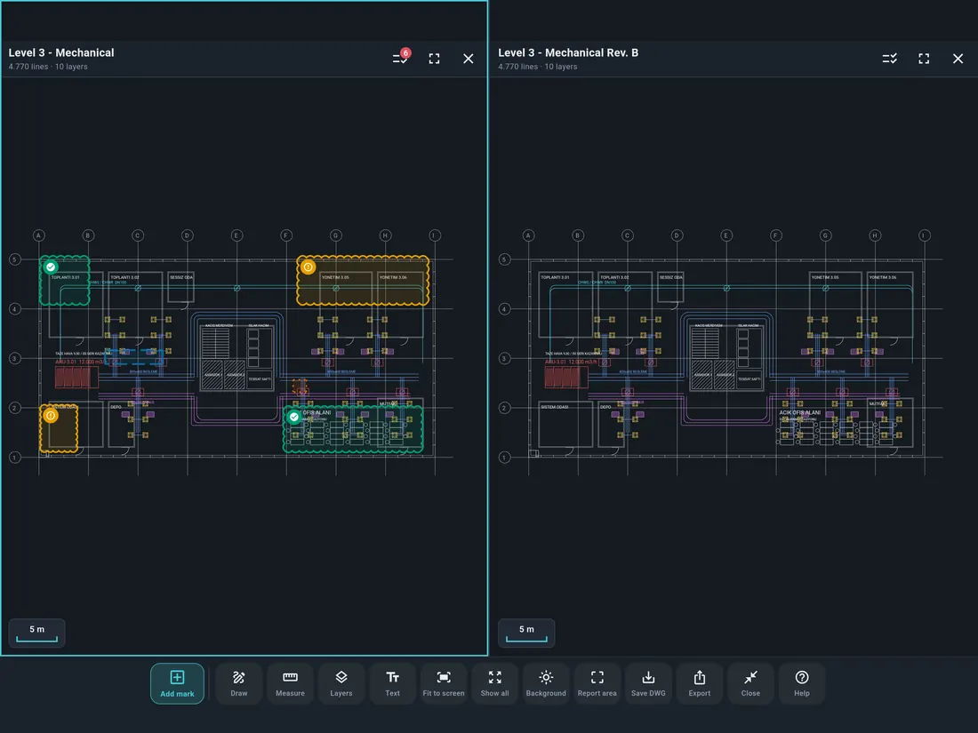Screen dimensions: 978x733
Task: Click the Show all button
Action: point(494,684)
